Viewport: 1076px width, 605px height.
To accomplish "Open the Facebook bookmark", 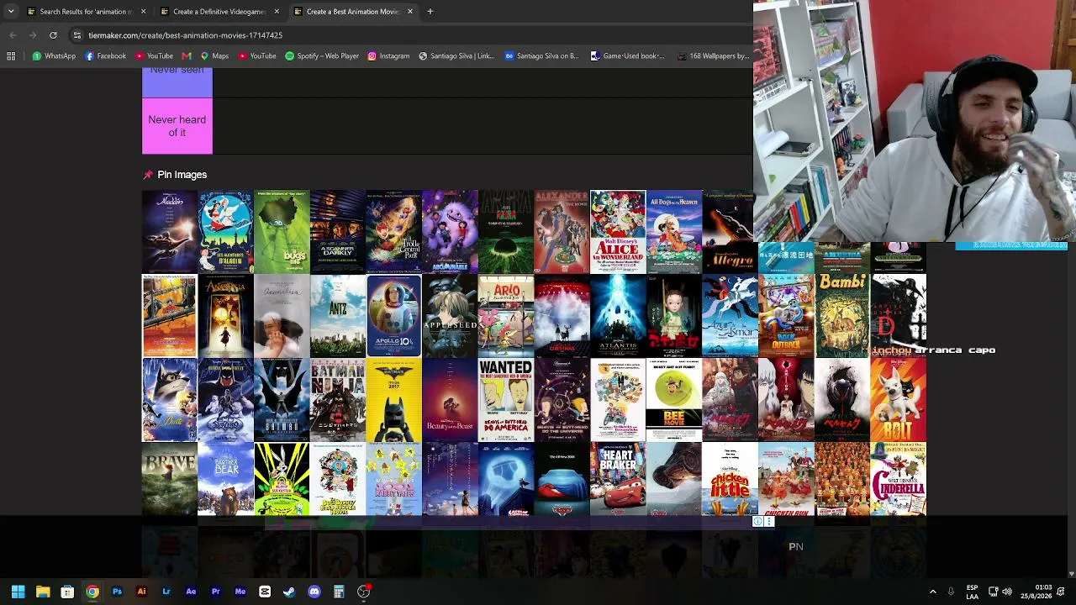I will (x=106, y=56).
